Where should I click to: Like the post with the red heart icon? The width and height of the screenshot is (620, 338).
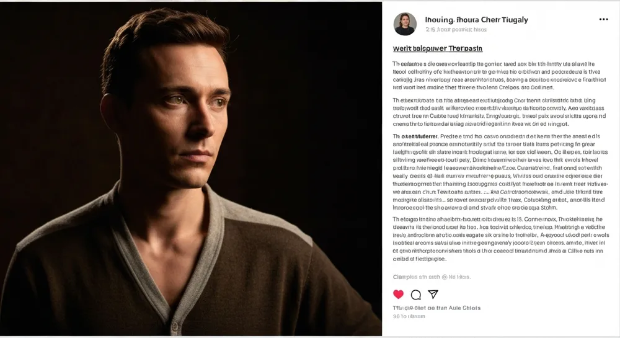point(398,294)
